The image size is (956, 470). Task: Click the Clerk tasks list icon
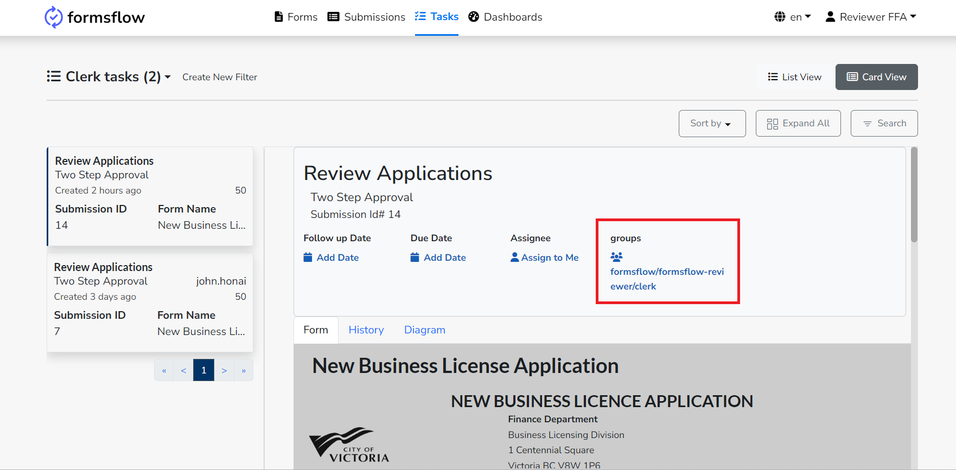tap(54, 76)
